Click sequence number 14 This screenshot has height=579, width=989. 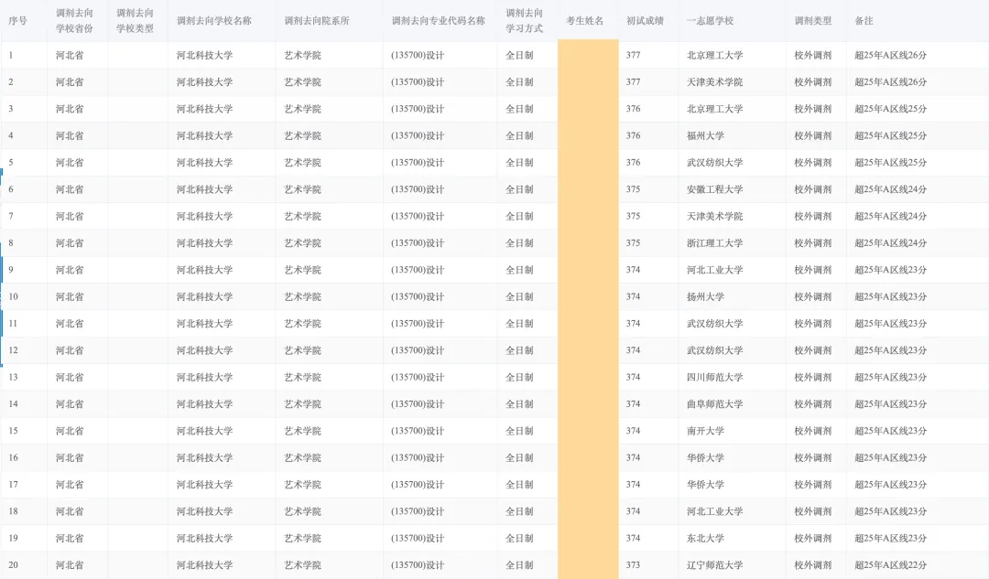(13, 404)
